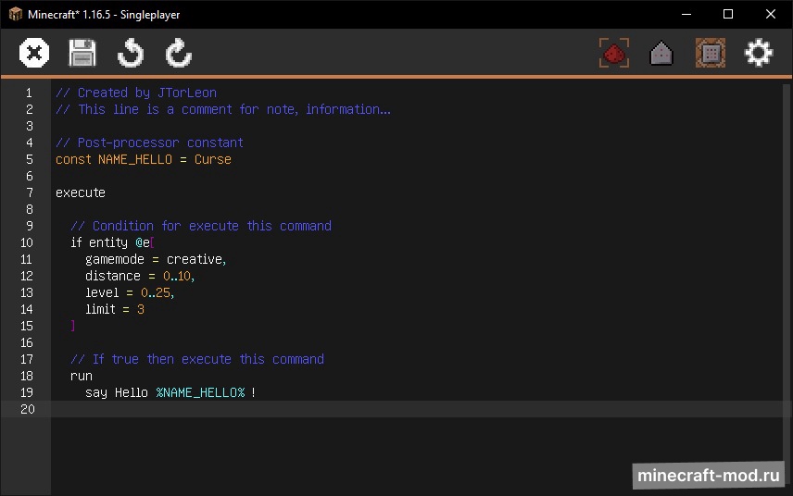Click 'level = 0..25,' line
The image size is (793, 496).
pos(130,293)
